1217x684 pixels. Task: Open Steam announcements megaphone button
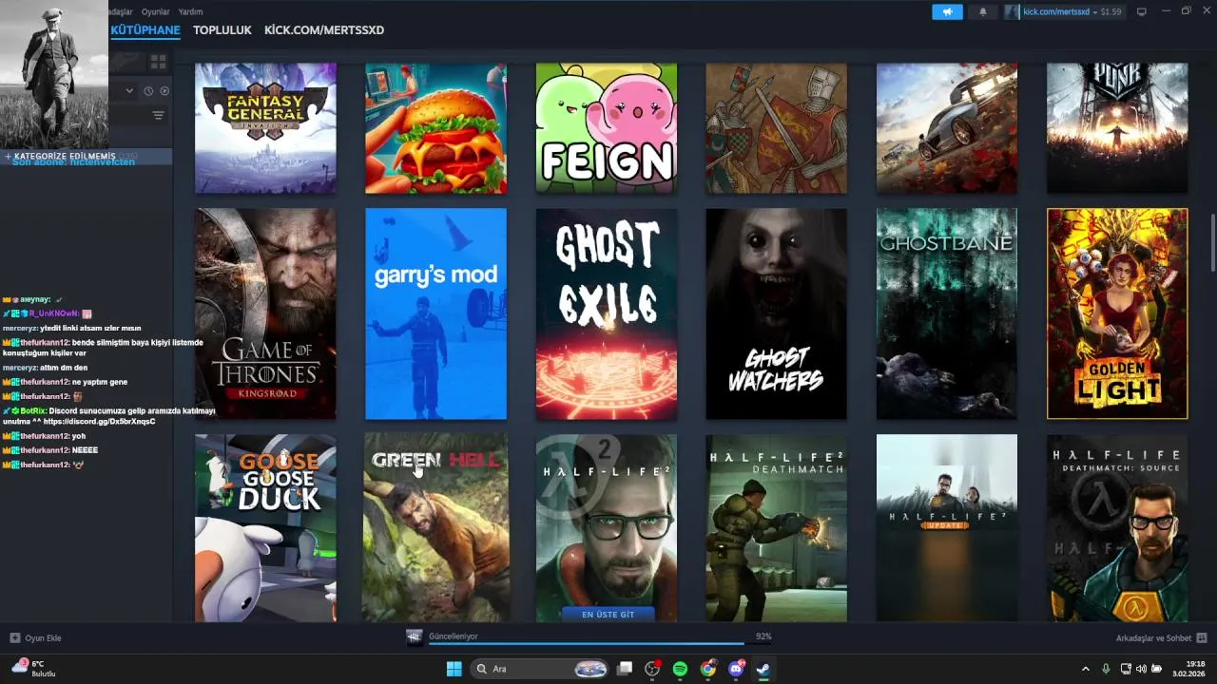pyautogui.click(x=947, y=11)
